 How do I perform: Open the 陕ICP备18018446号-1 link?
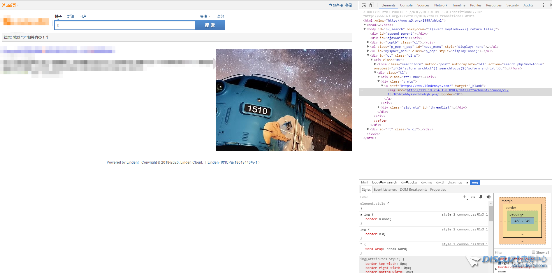click(239, 162)
